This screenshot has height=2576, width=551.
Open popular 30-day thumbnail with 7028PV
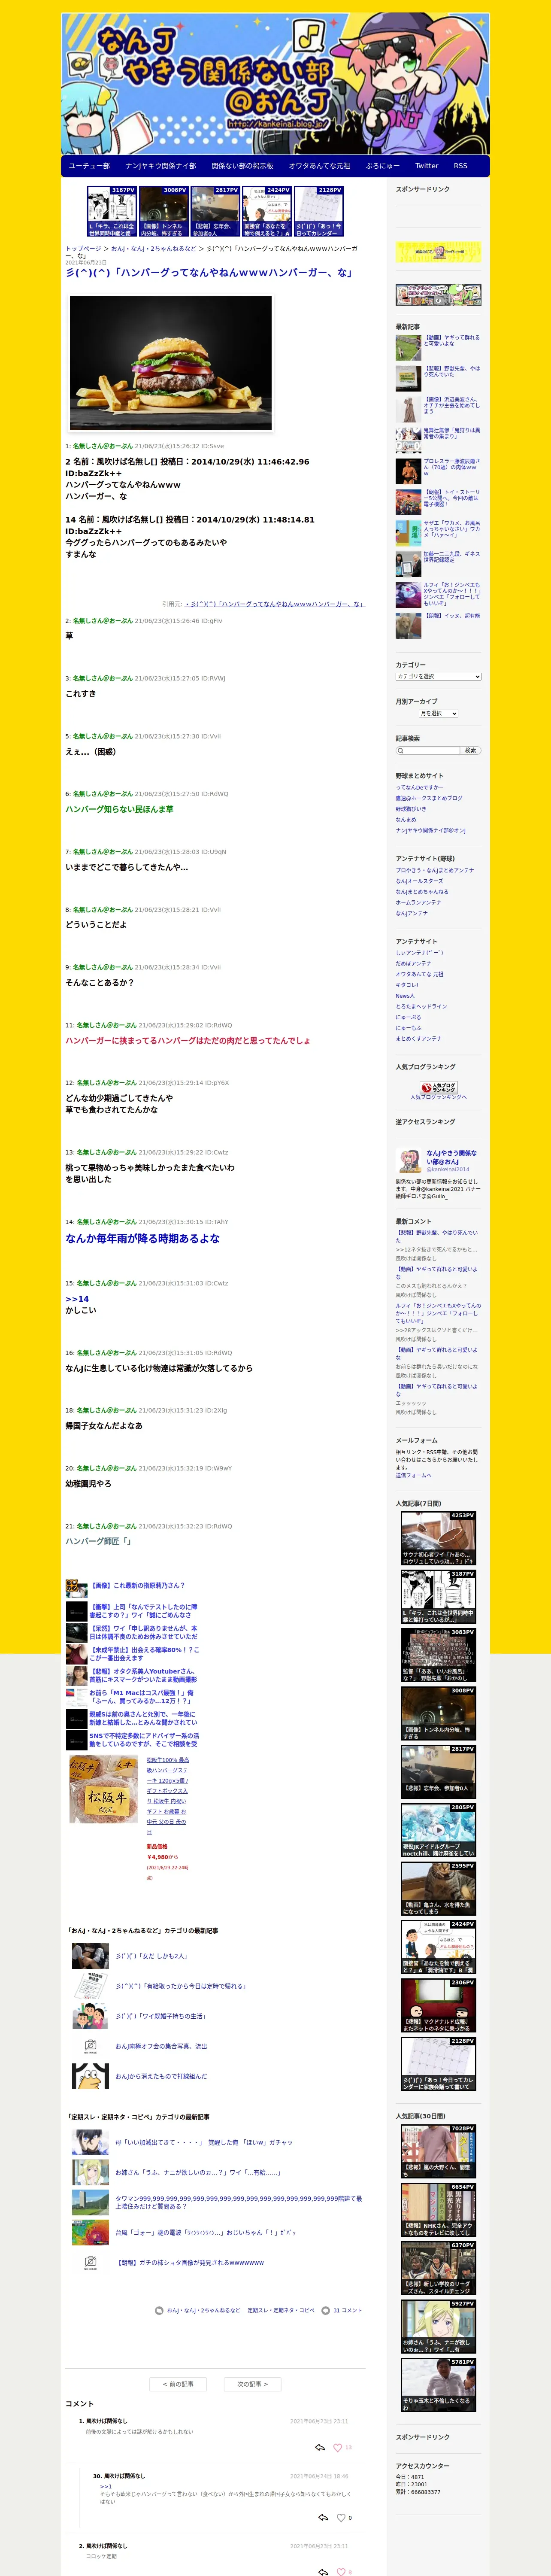pos(438,2151)
